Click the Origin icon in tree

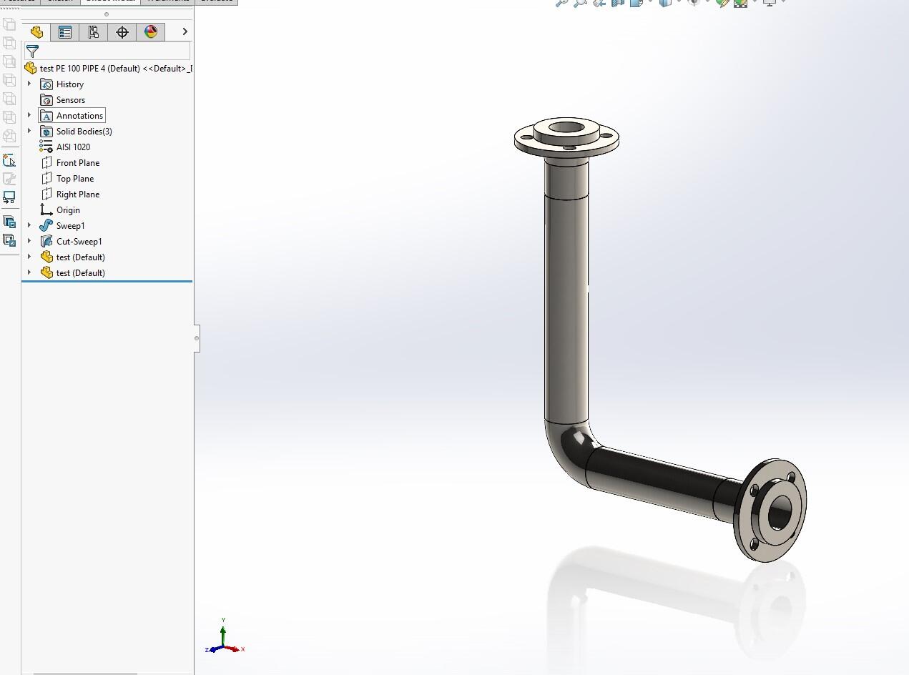46,210
